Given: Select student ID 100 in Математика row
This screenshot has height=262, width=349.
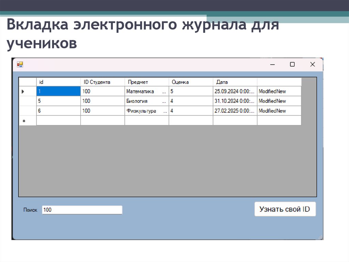Looking at the screenshot, I should coord(102,91).
